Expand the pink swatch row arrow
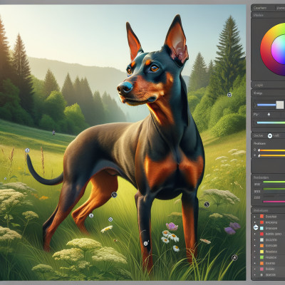 [x=255, y=269]
